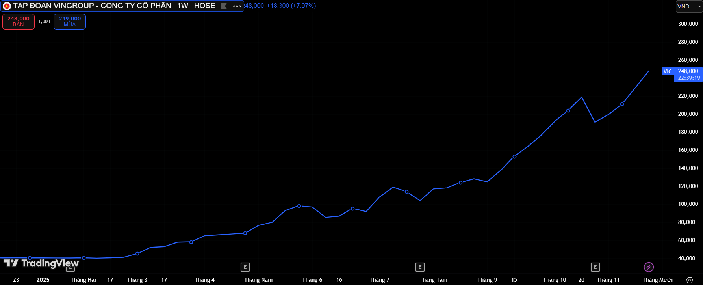The height and width of the screenshot is (285, 703).
Task: Click the data point at the line's 220,000 peak
Action: pyautogui.click(x=582, y=97)
